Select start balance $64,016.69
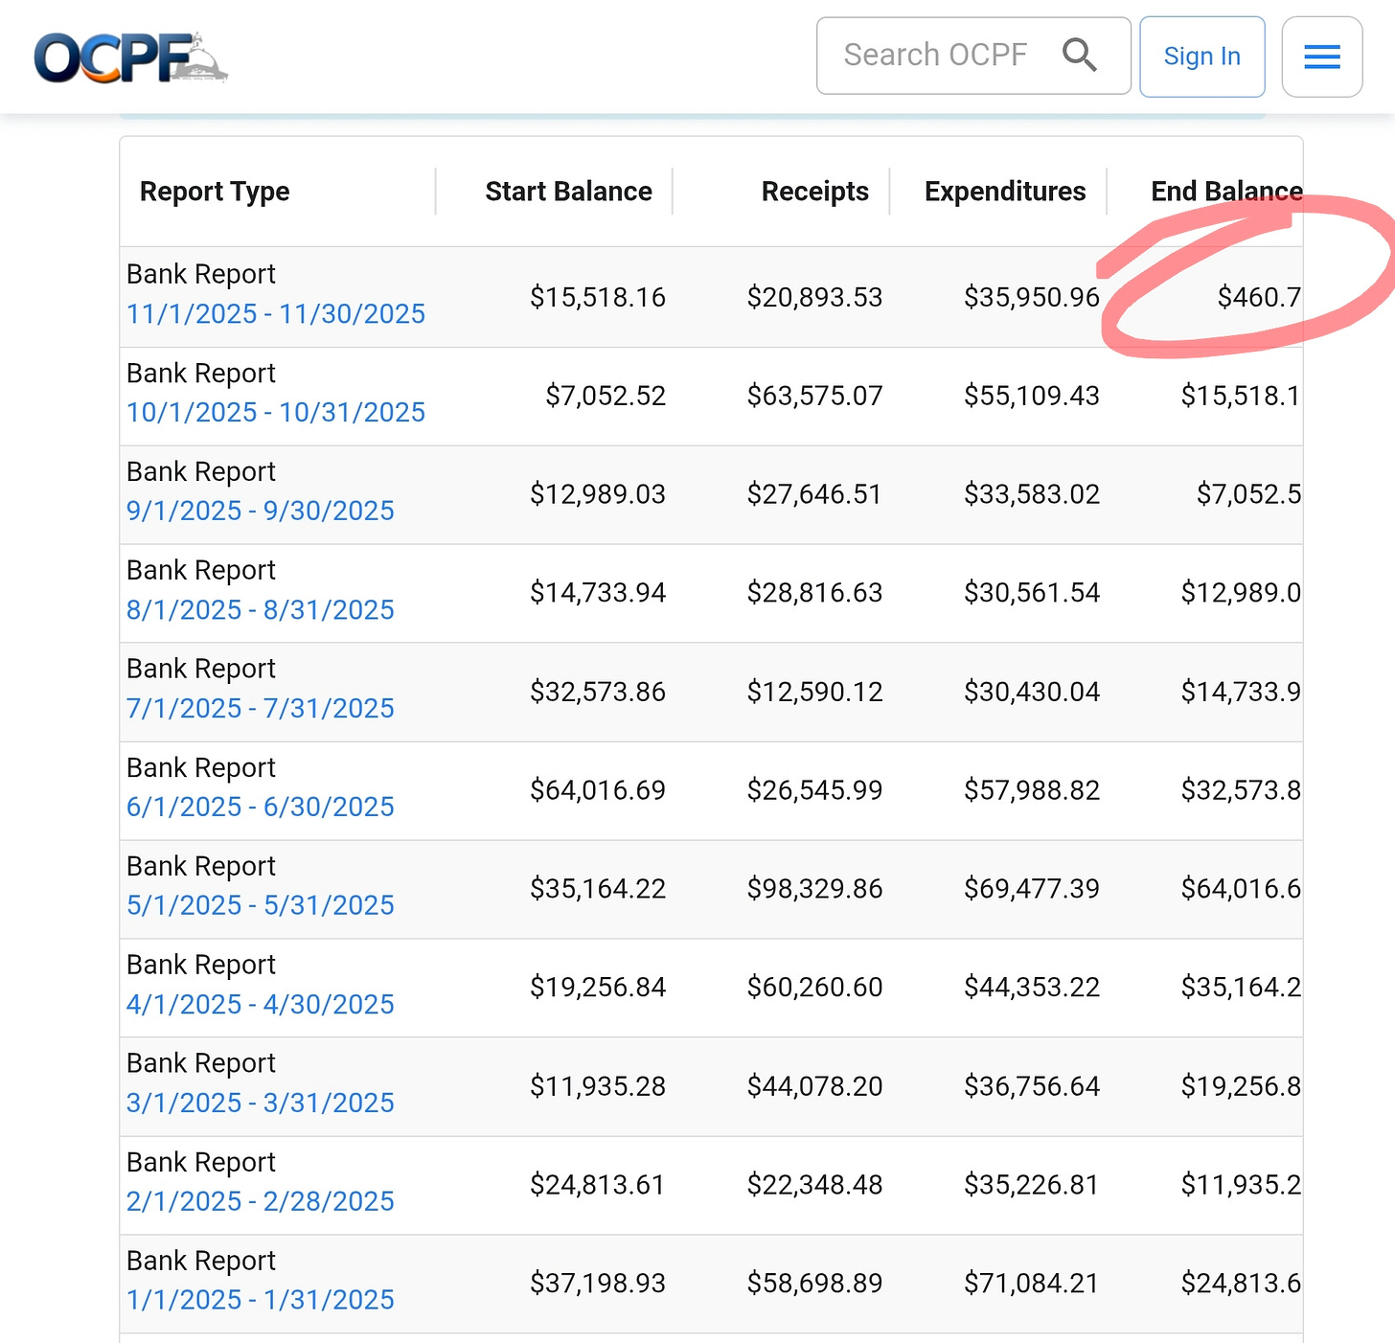This screenshot has height=1343, width=1395. 598,790
